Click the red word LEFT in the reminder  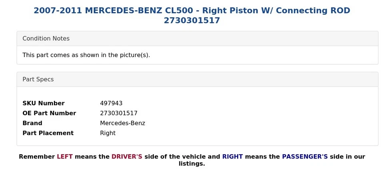click(x=65, y=157)
